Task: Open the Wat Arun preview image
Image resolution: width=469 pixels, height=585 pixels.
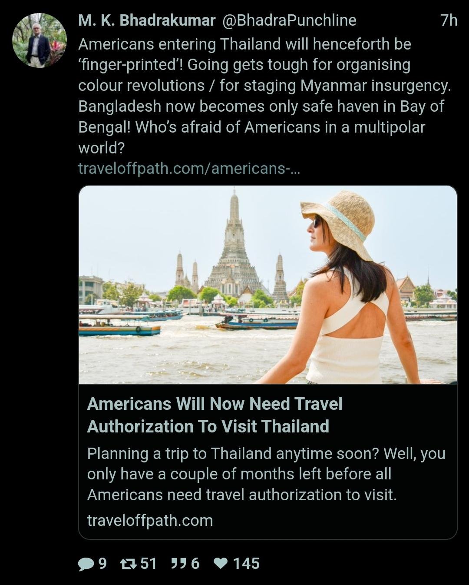Action: point(268,285)
